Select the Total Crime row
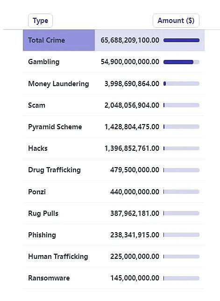This screenshot has width=220, height=301. (x=114, y=40)
